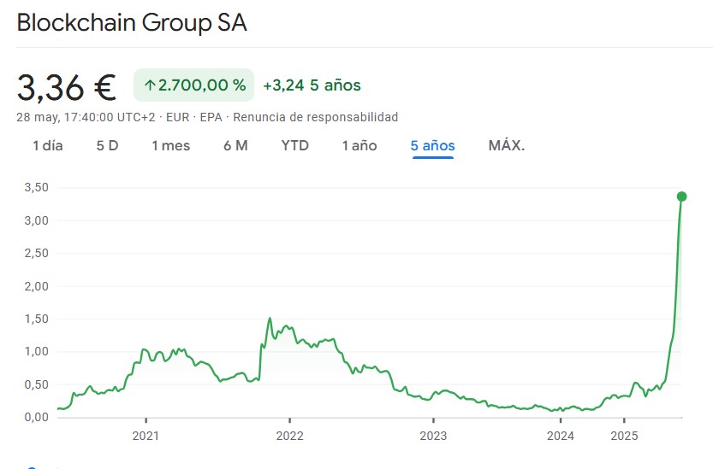Select the YTD range tab
This screenshot has height=469, width=713.
point(294,145)
